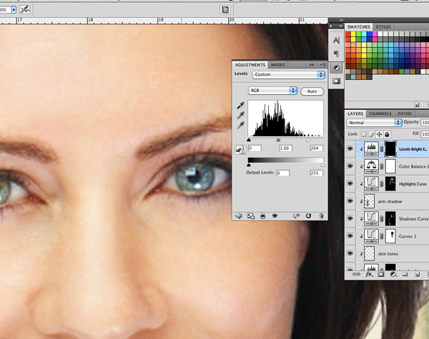Viewport: 429px width, 339px height.
Task: Click reset to adjustment defaults icon
Action: point(308,216)
